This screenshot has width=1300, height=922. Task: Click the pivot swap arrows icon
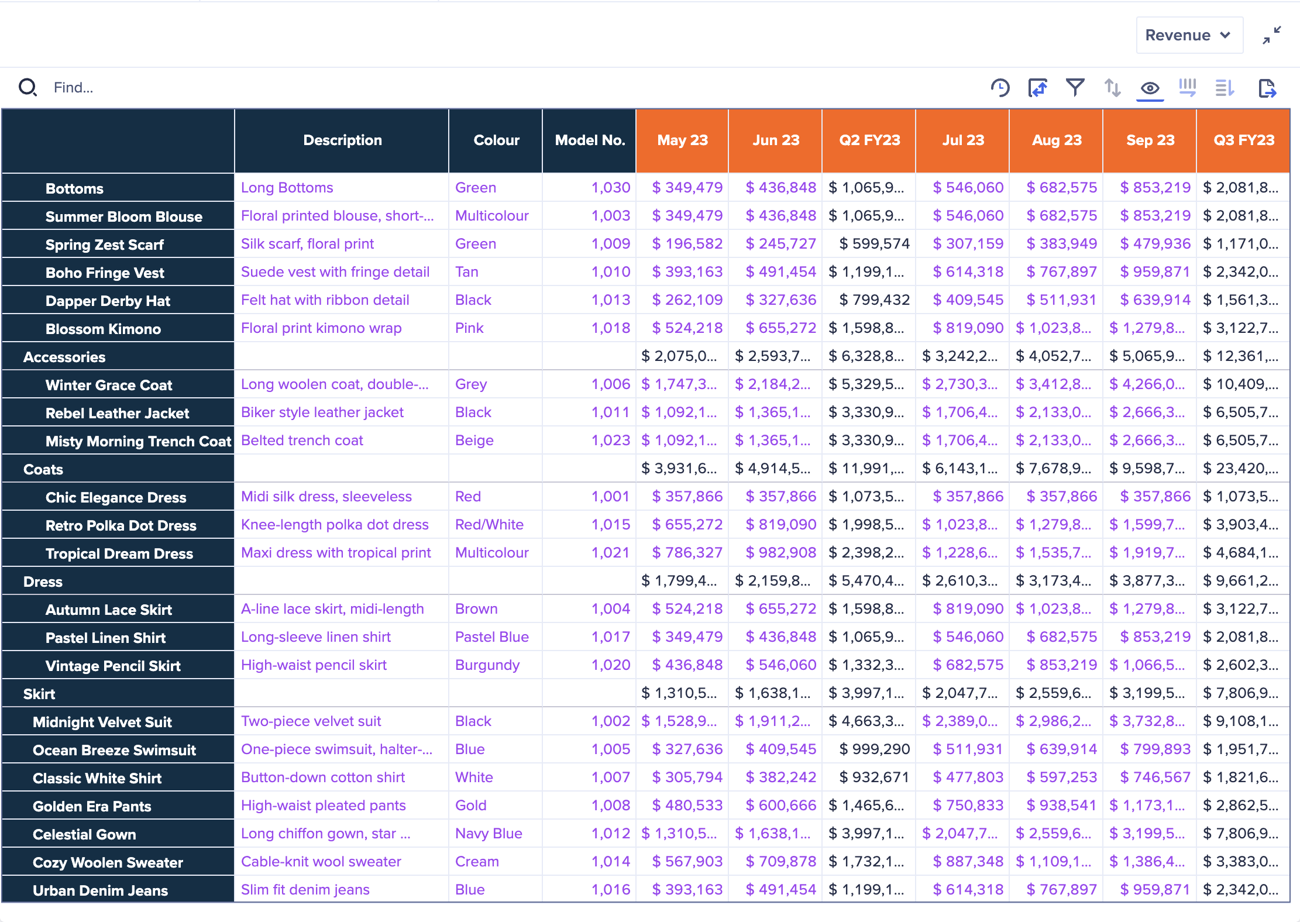coord(1037,88)
